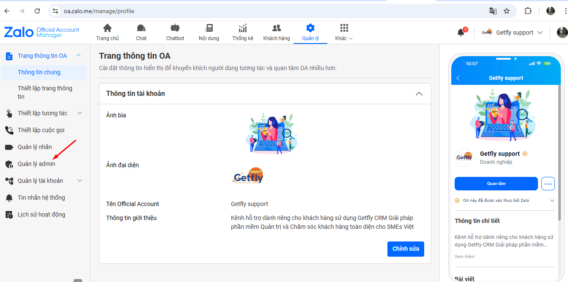Open the Nội dung content icon
Screen dimensions: 568x282
point(209,28)
